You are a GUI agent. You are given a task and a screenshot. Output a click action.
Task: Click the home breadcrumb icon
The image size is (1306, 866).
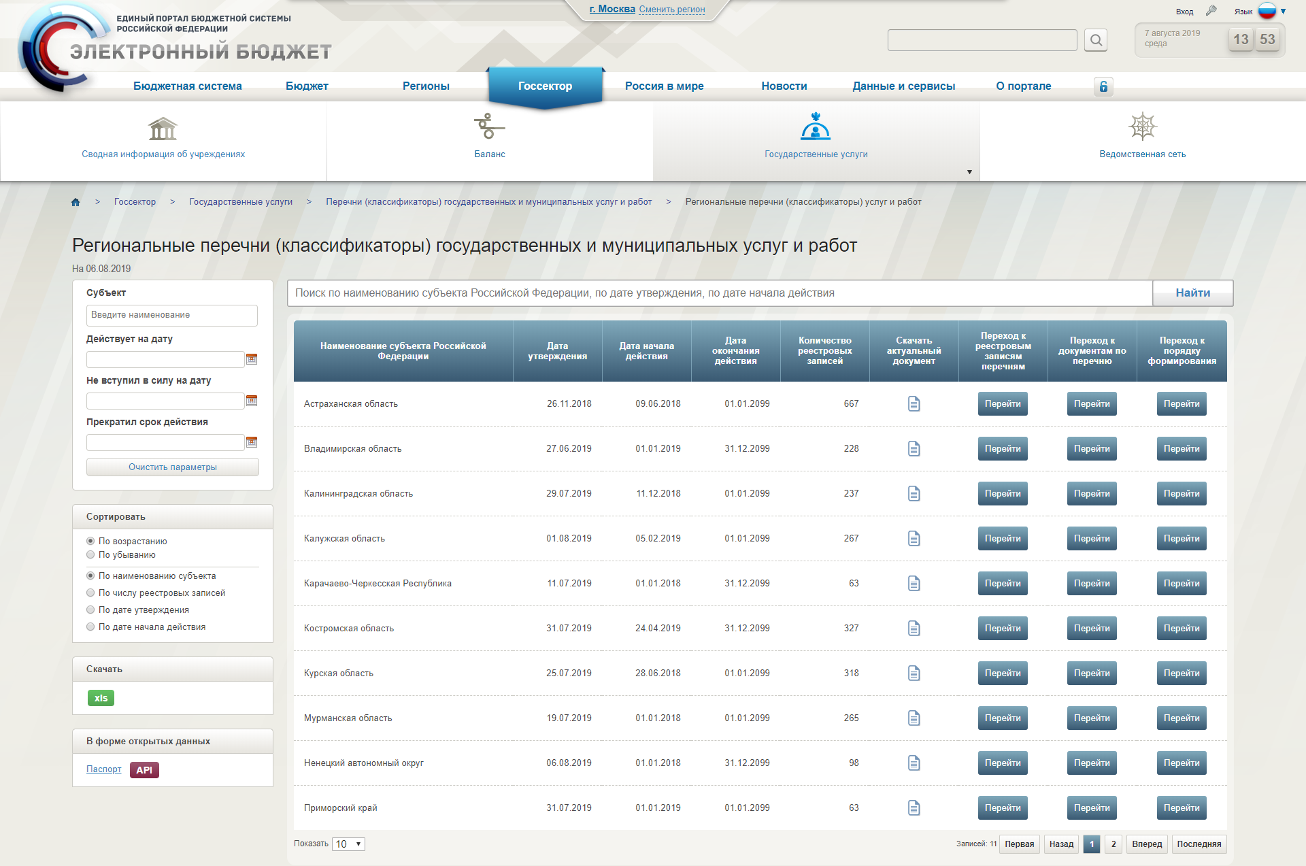click(76, 202)
